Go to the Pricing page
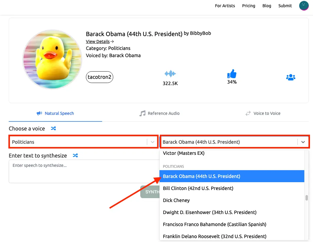The height and width of the screenshot is (242, 313). point(248,6)
